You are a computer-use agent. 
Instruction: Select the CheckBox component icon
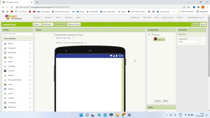[5, 48]
